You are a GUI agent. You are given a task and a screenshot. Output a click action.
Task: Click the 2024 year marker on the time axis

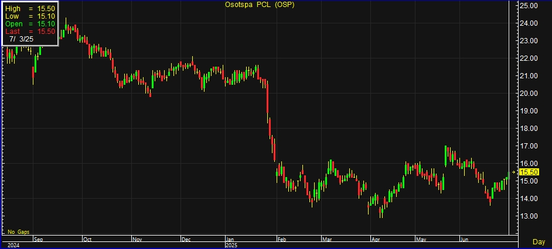tap(13, 245)
